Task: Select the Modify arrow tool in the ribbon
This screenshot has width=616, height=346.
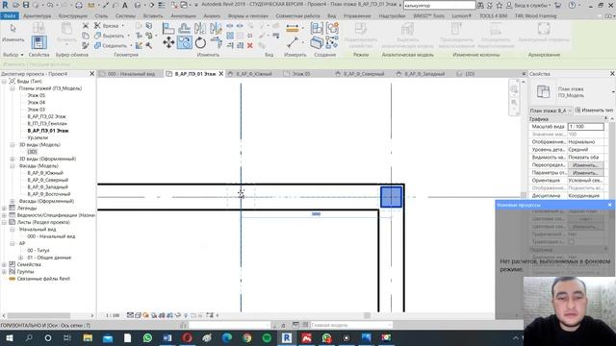Action: pyautogui.click(x=13, y=33)
